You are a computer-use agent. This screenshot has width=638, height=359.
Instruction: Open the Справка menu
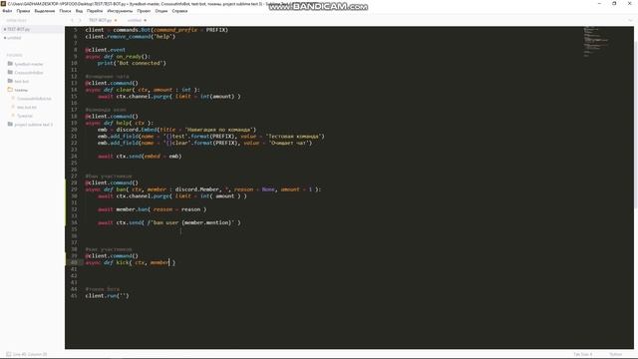[x=179, y=11]
